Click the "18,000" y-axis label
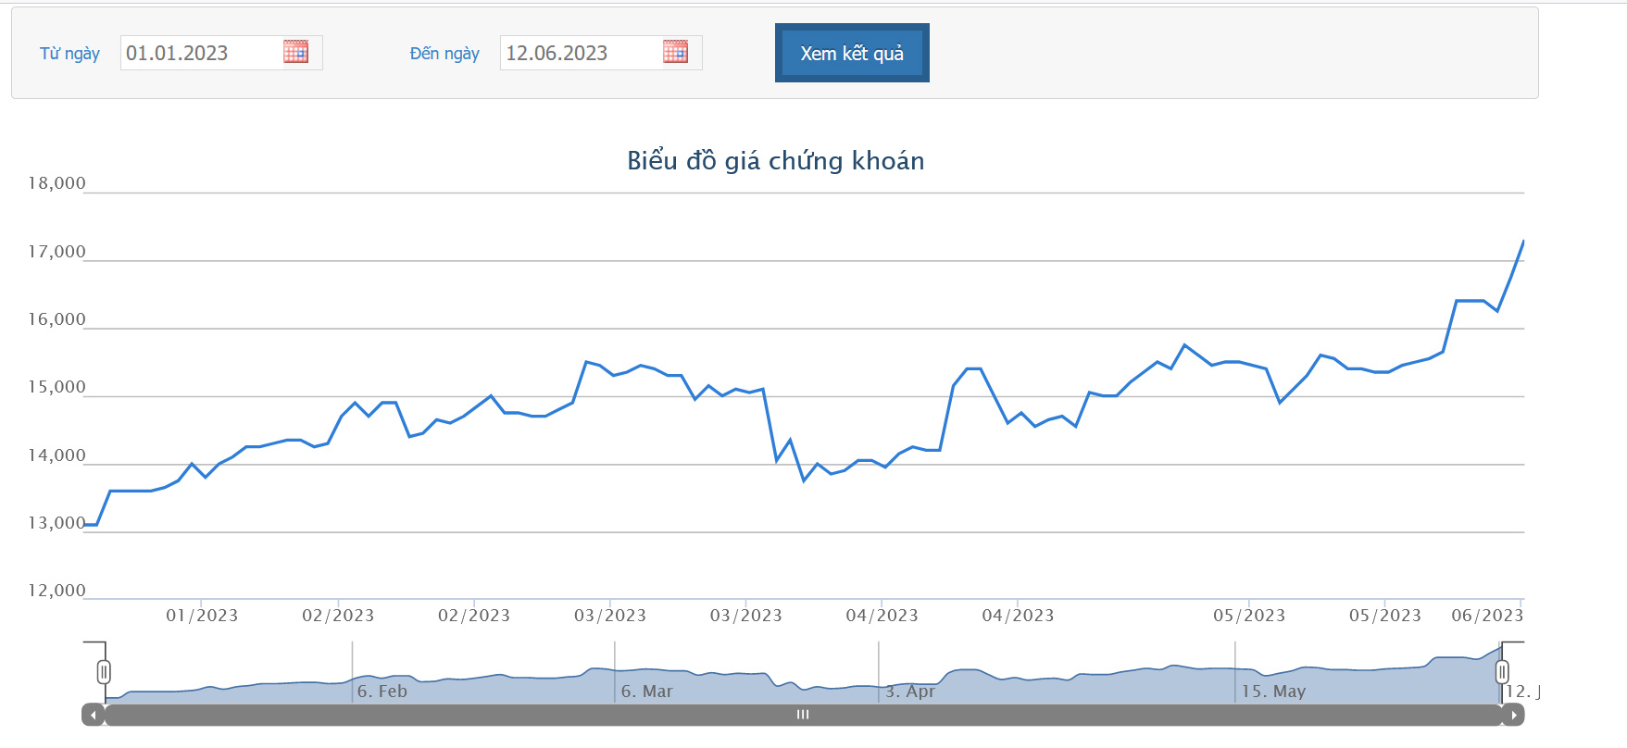The image size is (1627, 748). (x=56, y=183)
